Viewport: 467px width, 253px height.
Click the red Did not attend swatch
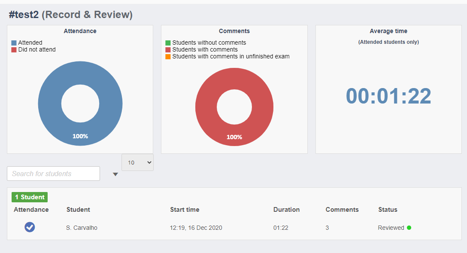point(14,50)
